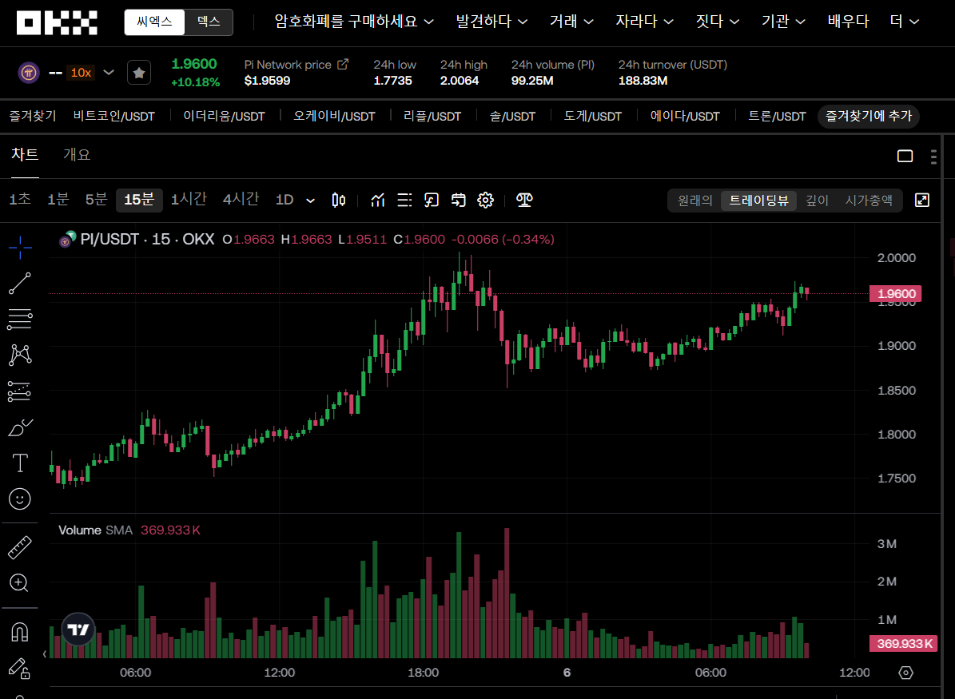The height and width of the screenshot is (699, 955).
Task: Click the 1.9600 current price label
Action: [895, 293]
